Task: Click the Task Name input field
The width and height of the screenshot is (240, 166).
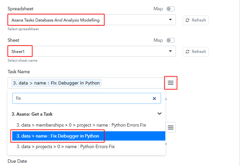Action: [x=87, y=83]
